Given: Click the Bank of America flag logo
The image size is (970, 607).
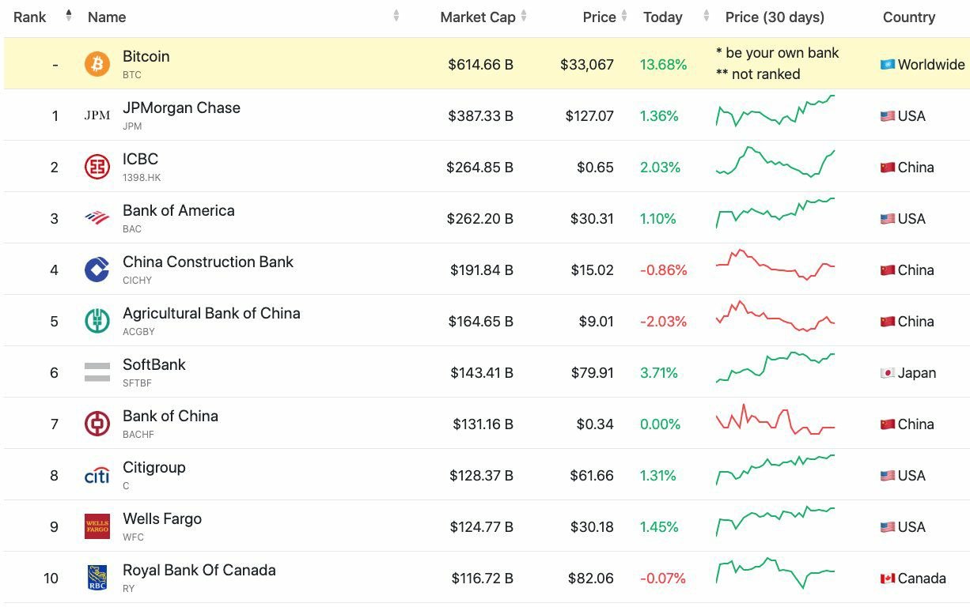Looking at the screenshot, I should click(97, 218).
